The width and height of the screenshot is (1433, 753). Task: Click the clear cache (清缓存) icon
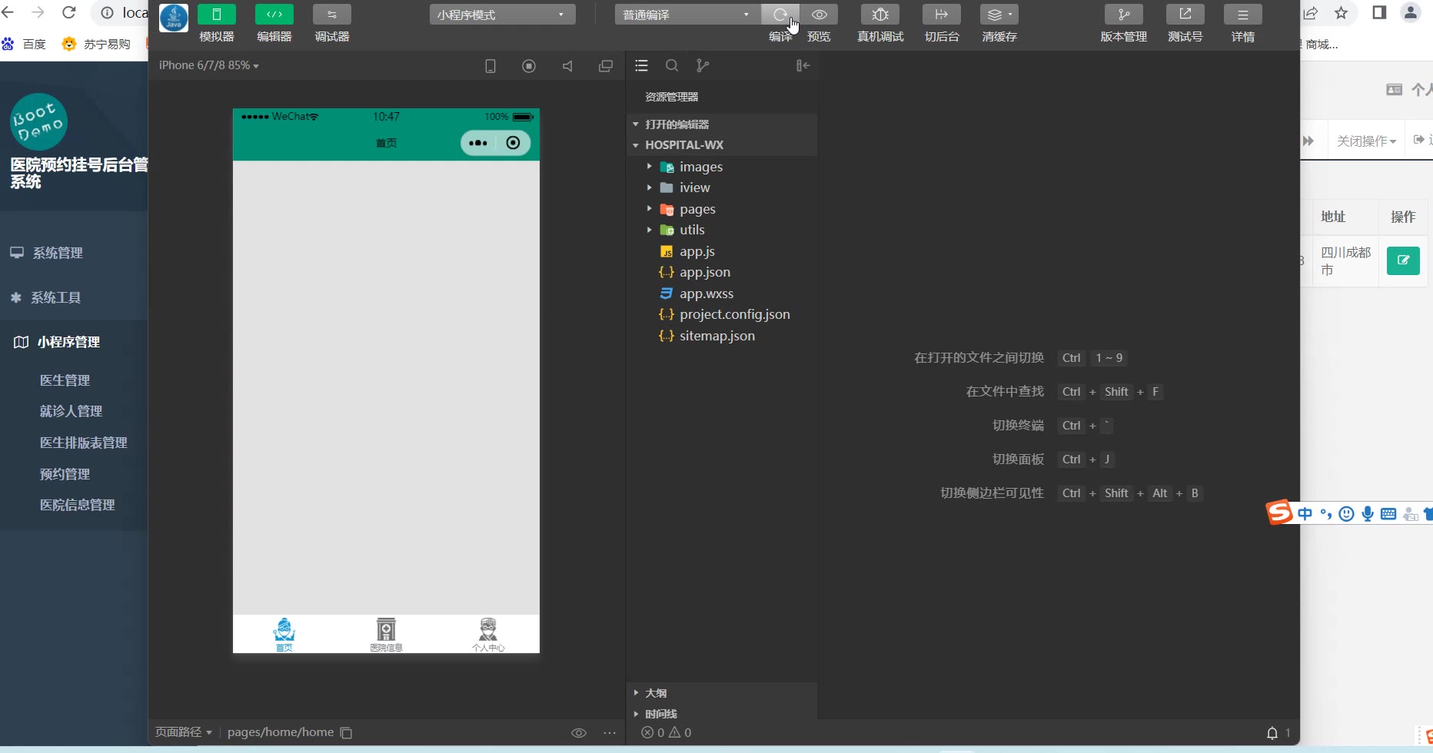999,15
